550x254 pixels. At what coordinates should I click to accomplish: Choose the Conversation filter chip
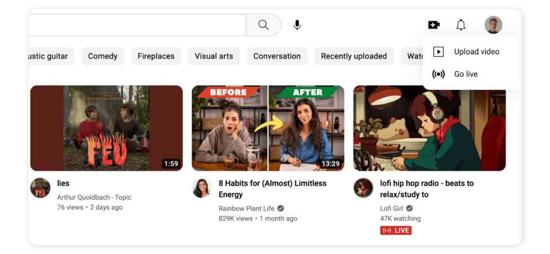pyautogui.click(x=277, y=56)
